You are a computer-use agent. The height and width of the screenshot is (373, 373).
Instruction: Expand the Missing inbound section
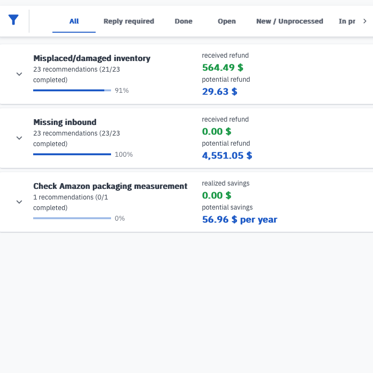tap(19, 138)
